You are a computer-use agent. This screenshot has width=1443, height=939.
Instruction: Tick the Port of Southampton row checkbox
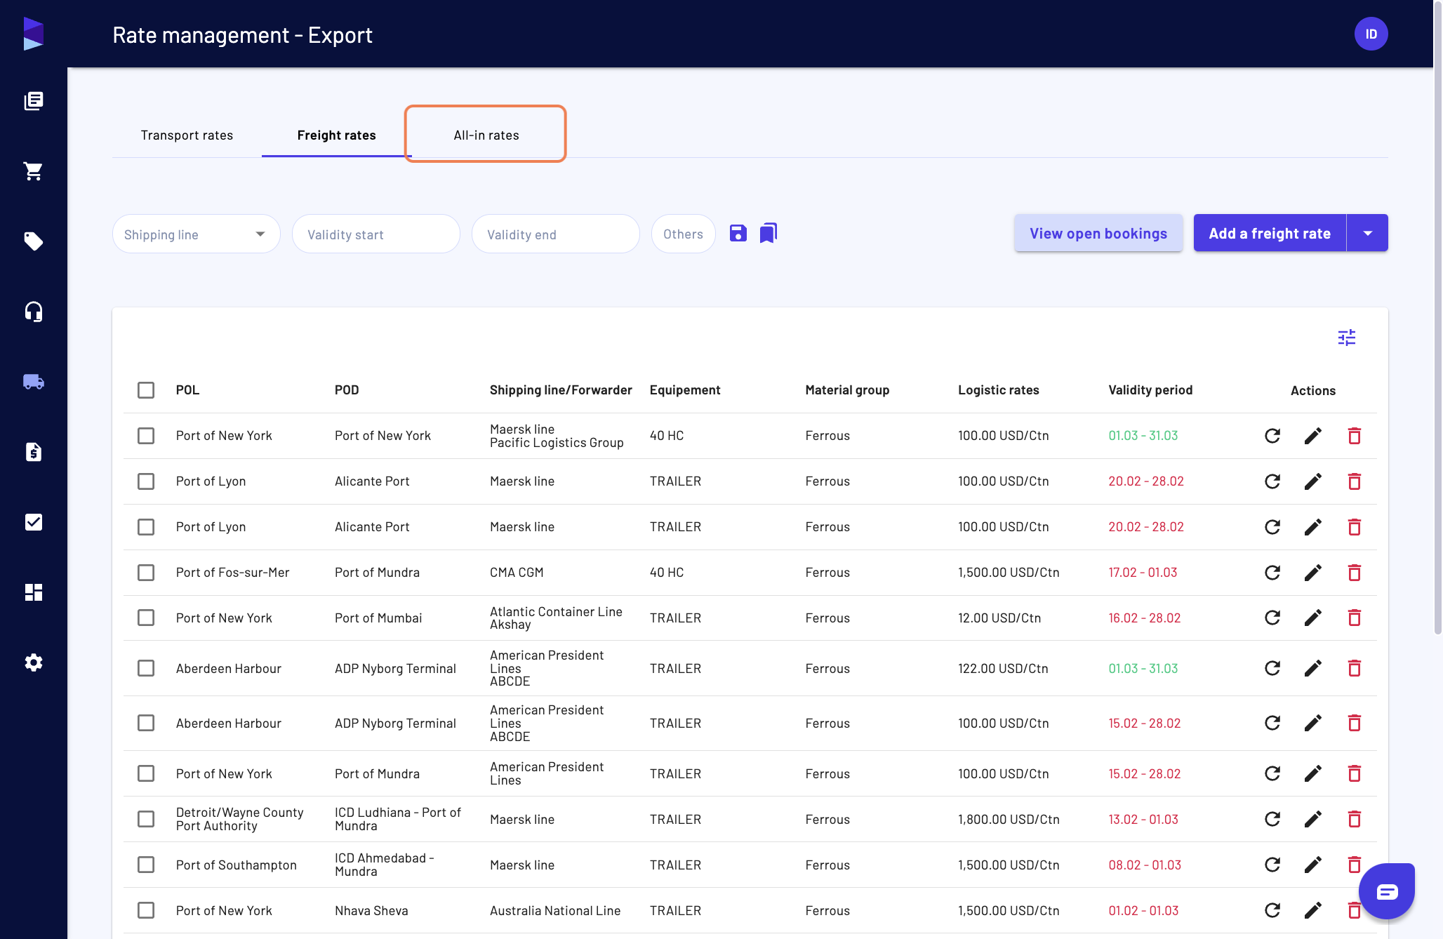point(146,865)
